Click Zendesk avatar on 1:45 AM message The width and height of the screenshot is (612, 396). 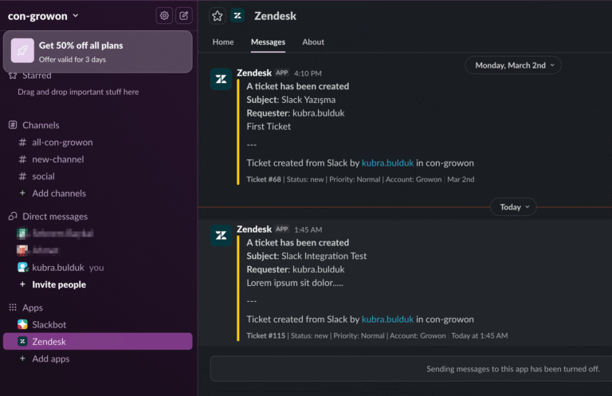(221, 236)
